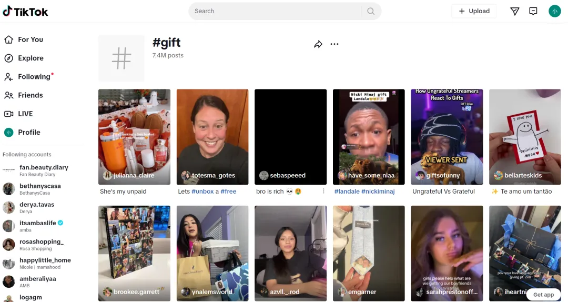Screen dimensions: 568x302
Task: Click the Profile avatar icon in sidebar
Action: tap(9, 133)
